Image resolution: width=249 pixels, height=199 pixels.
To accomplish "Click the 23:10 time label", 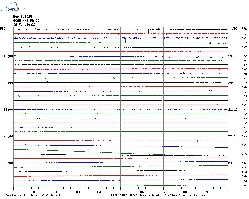I will click(233, 163).
